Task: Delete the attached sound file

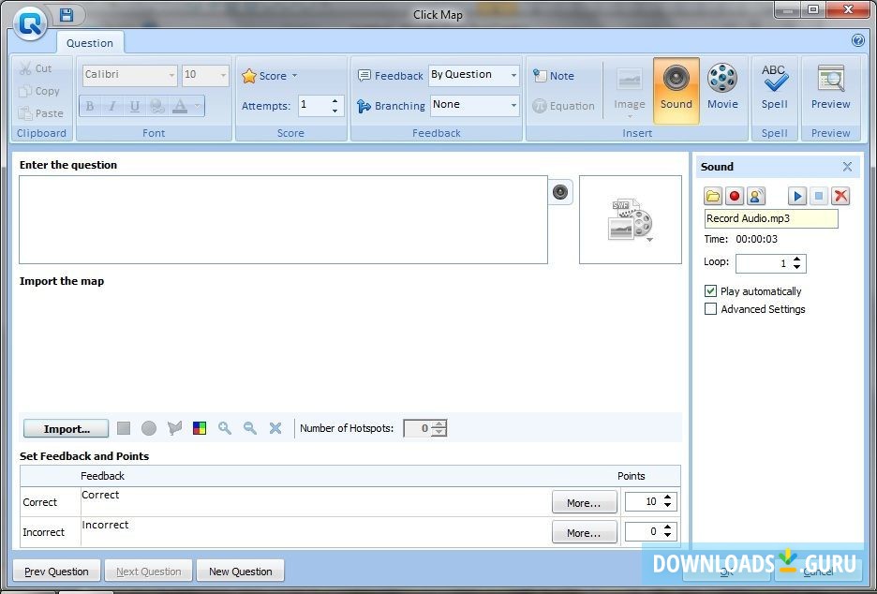Action: click(x=840, y=196)
